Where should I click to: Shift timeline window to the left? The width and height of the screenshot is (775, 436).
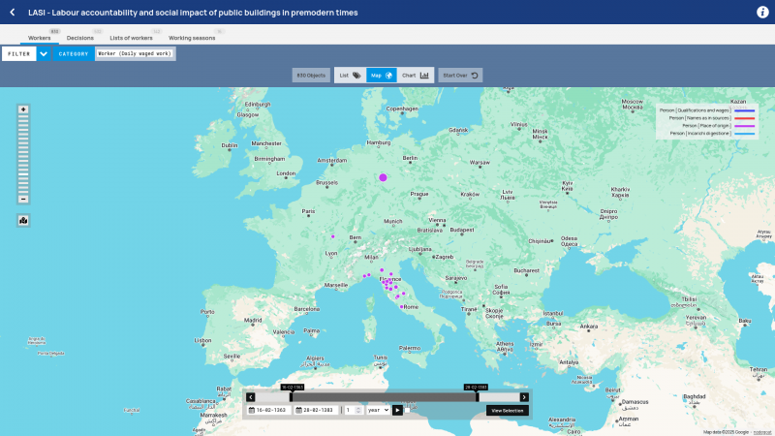point(251,397)
